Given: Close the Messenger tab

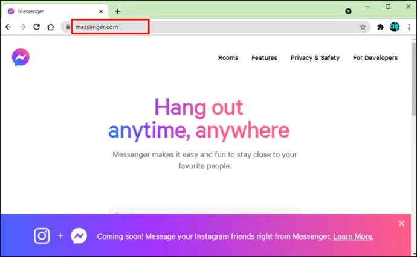Looking at the screenshot, I should coord(101,11).
